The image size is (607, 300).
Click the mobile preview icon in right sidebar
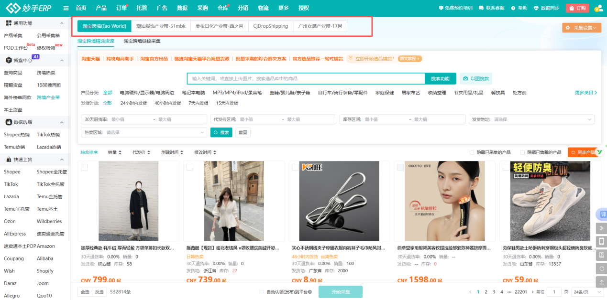tap(602, 242)
